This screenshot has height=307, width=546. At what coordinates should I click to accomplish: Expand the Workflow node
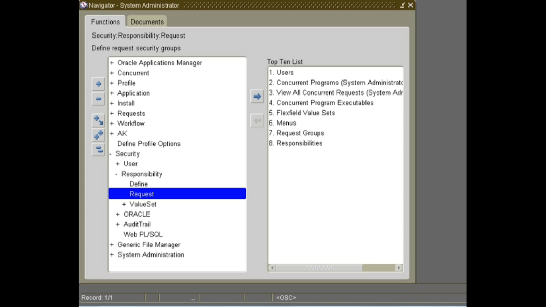(x=112, y=123)
